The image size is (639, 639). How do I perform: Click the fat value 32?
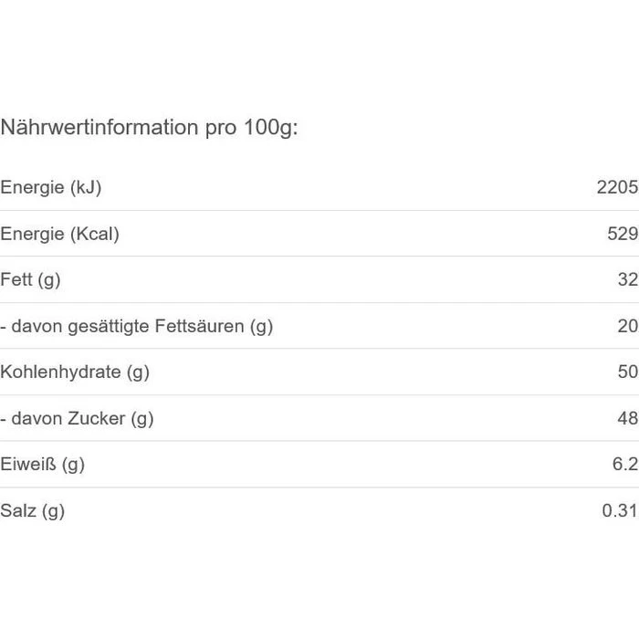coord(627,280)
